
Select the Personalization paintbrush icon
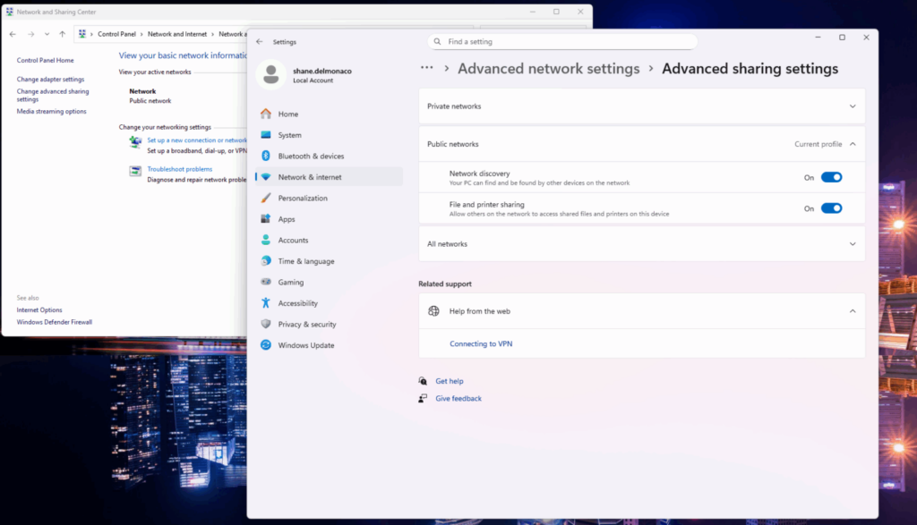(x=266, y=199)
